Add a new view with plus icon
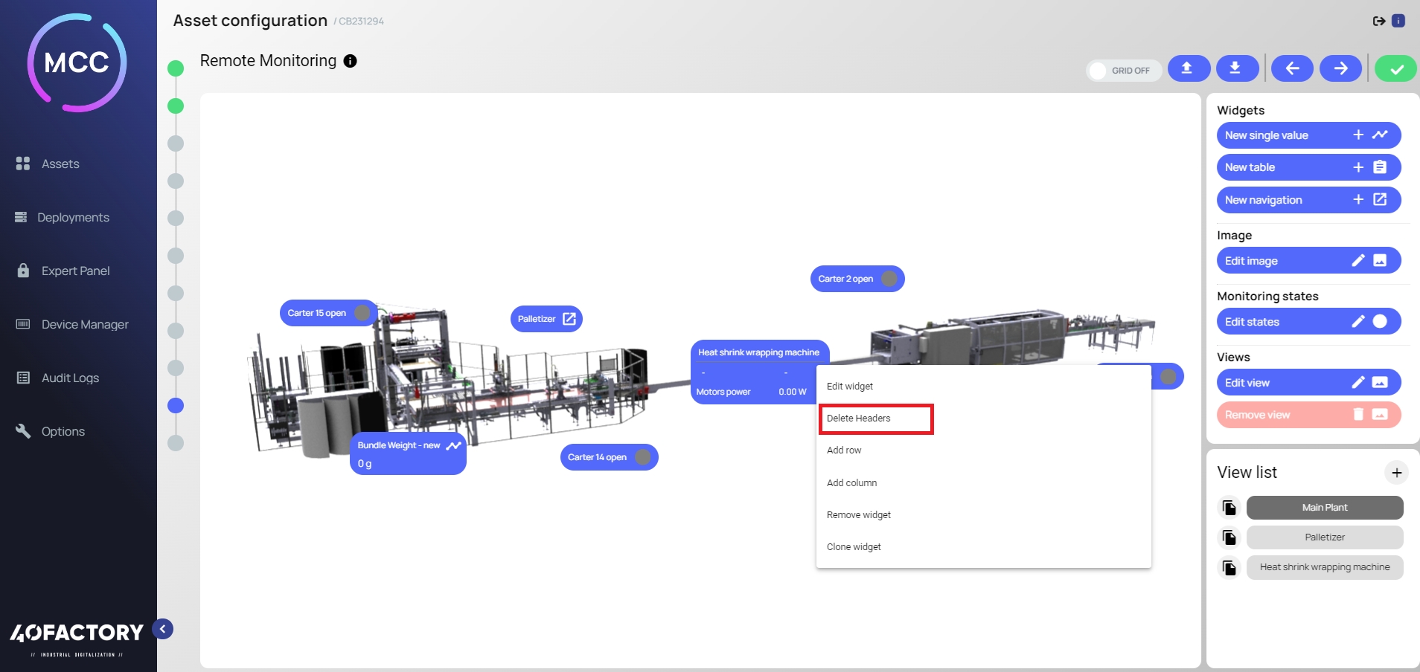1420x672 pixels. tap(1396, 473)
